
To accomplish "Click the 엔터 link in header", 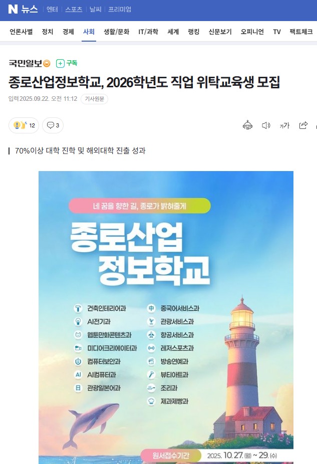I will pos(52,9).
